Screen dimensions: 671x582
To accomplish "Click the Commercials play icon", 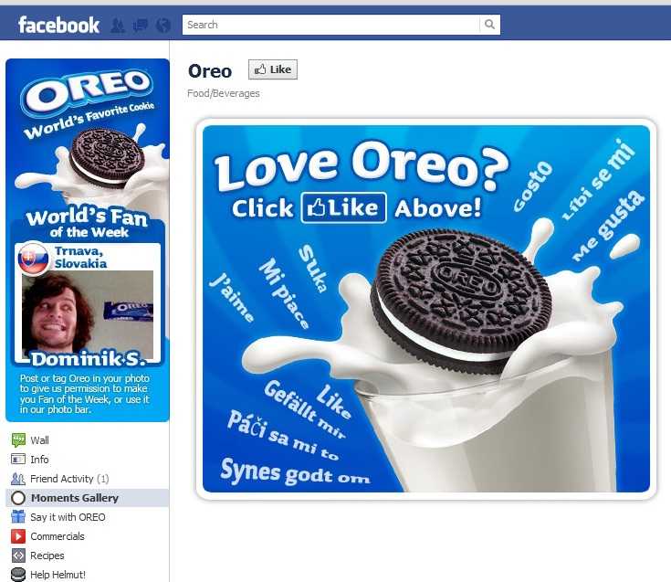I will click(18, 536).
